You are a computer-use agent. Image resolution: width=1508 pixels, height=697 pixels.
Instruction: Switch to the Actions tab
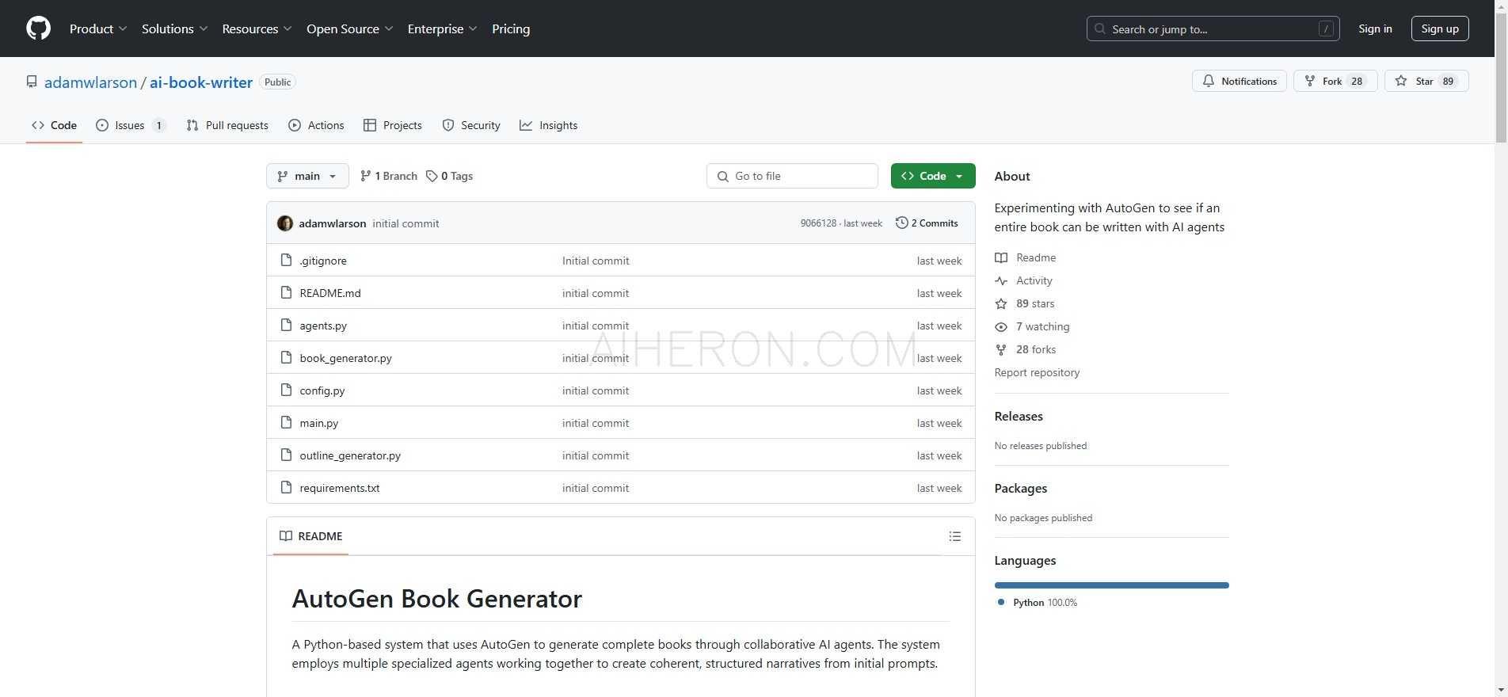316,125
